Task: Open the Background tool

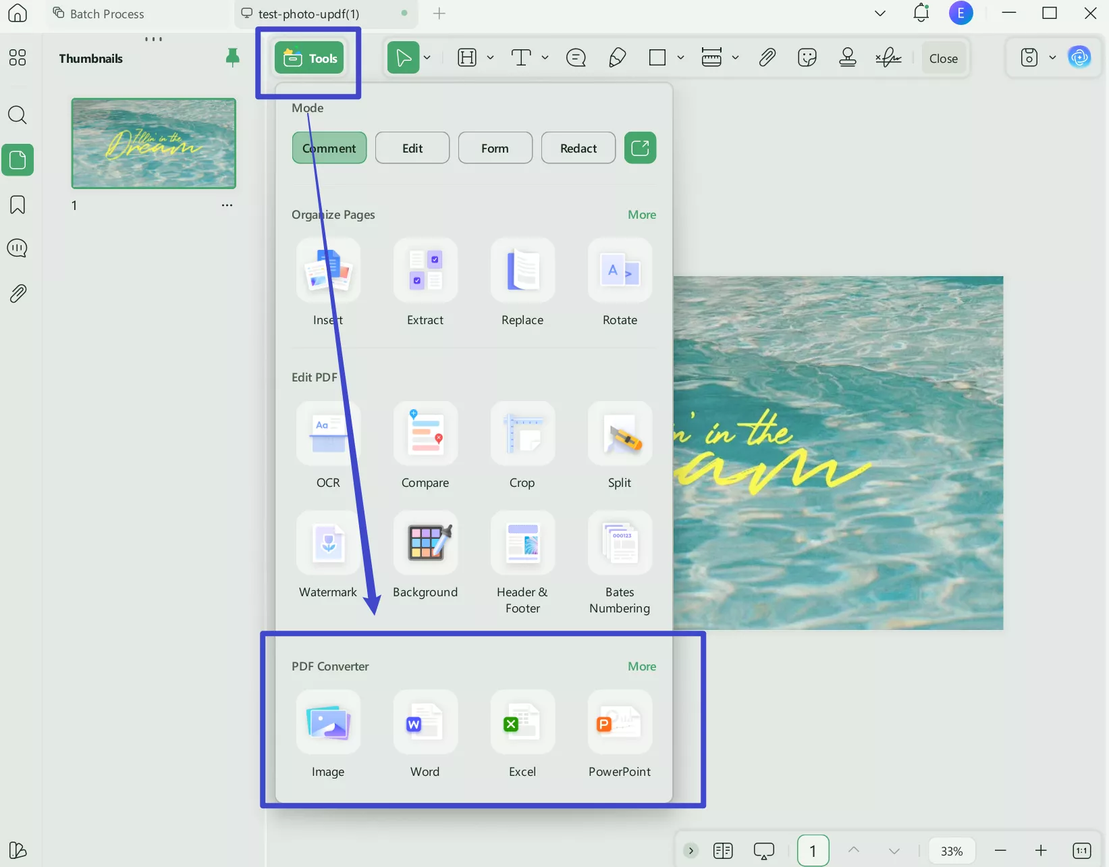Action: pos(425,542)
